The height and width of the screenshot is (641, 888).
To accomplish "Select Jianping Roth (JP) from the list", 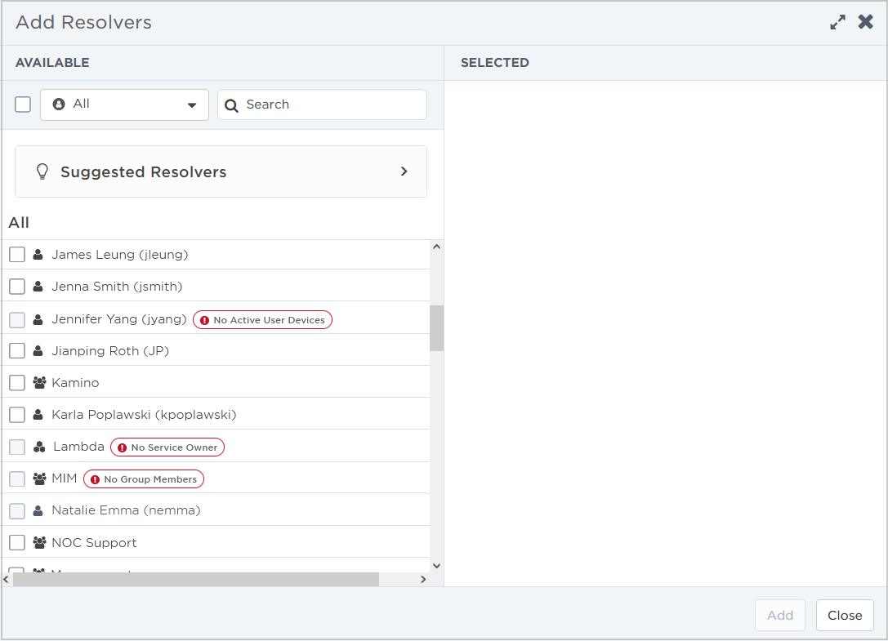I will [x=110, y=351].
